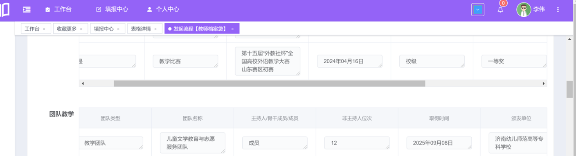The width and height of the screenshot is (576, 156).
Task: Close the 工作台 tab
Action: coord(44,29)
